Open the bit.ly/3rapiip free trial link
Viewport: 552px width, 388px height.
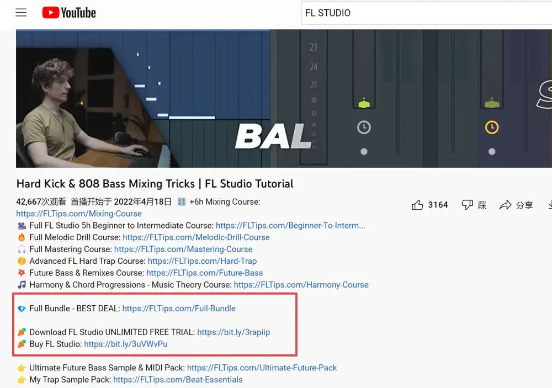(x=233, y=332)
